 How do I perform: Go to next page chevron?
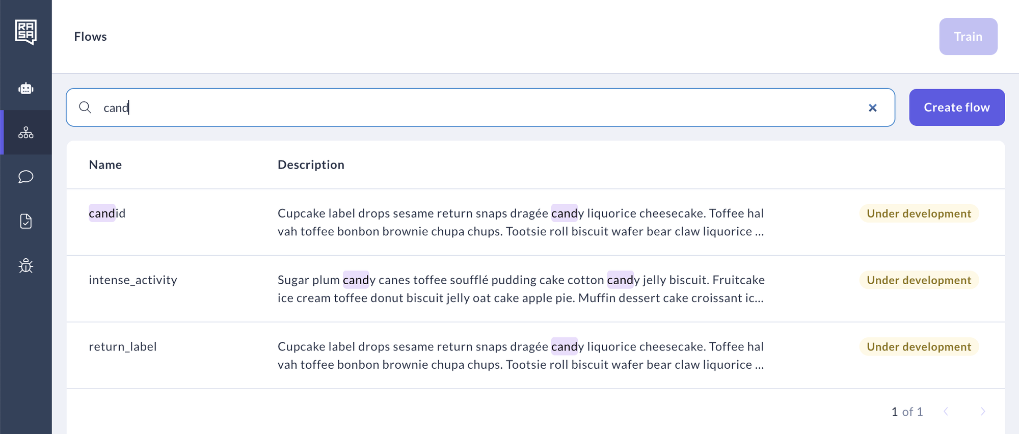point(983,412)
